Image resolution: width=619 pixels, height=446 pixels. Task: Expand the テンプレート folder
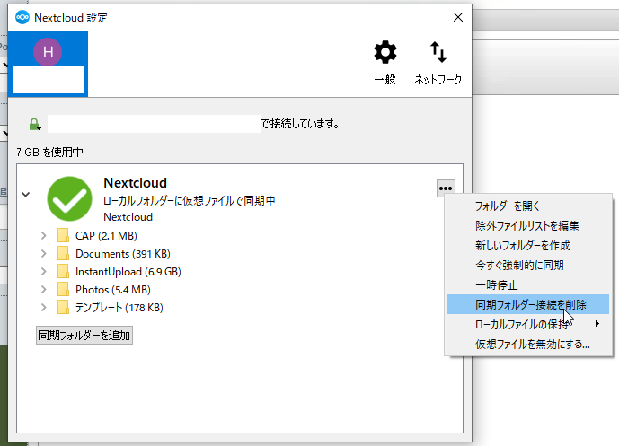tap(43, 307)
